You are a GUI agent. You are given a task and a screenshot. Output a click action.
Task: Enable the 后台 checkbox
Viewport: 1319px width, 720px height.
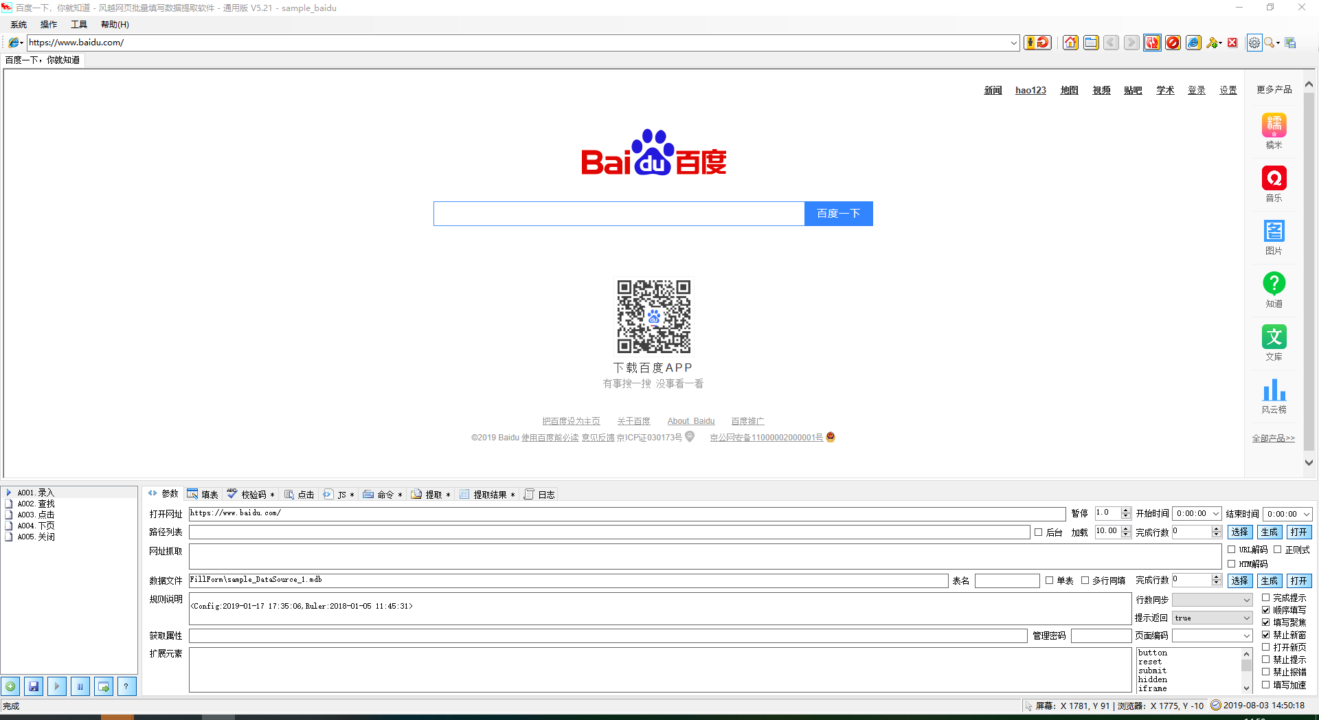[1038, 532]
